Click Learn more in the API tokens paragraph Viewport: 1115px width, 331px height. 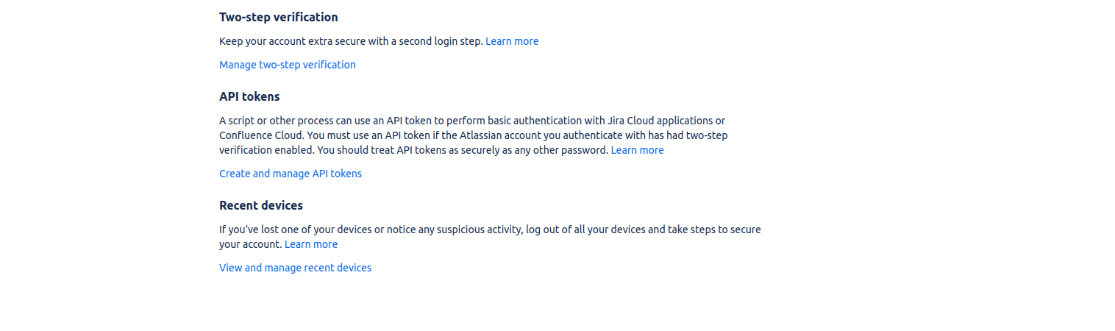coord(637,150)
